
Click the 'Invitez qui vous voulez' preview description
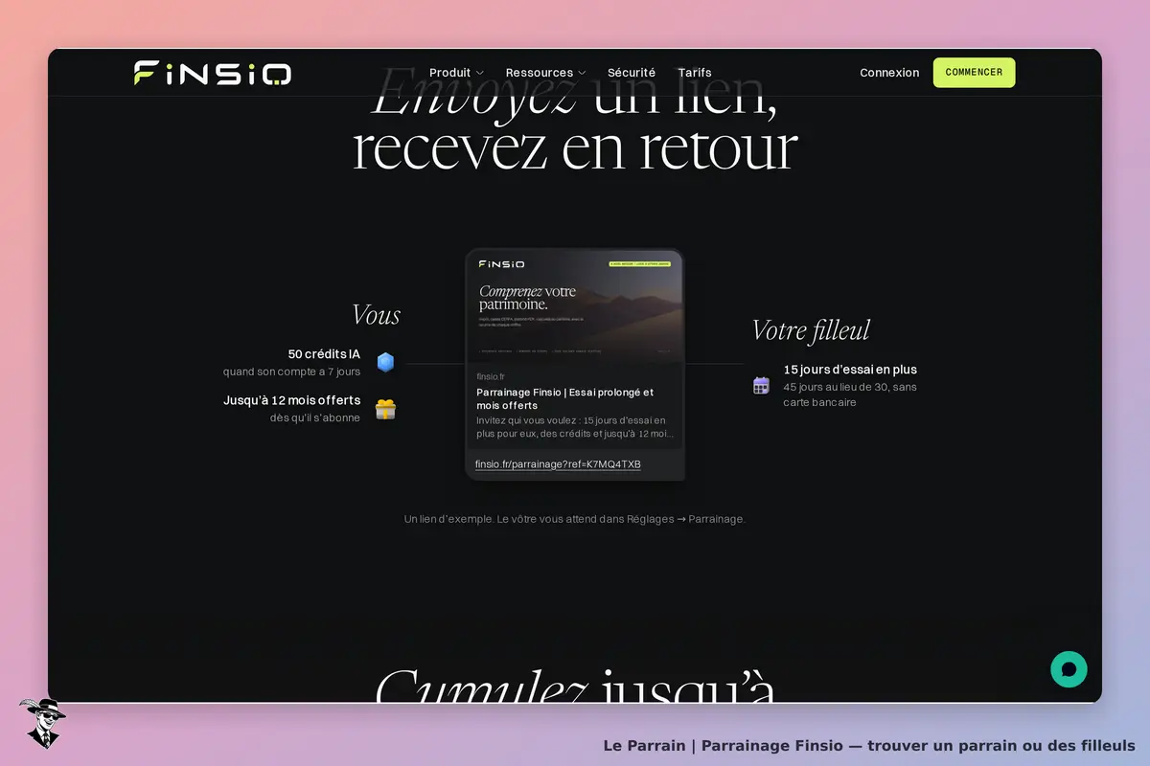(575, 427)
